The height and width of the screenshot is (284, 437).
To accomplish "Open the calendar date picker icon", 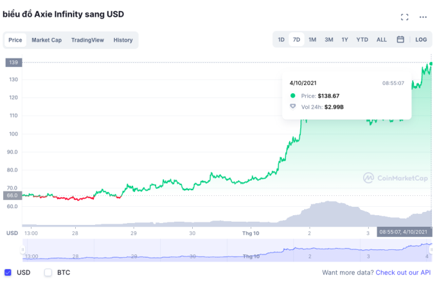I will pyautogui.click(x=400, y=40).
